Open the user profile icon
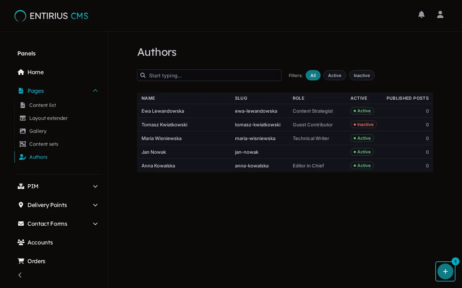The width and height of the screenshot is (462, 288). pos(440,14)
